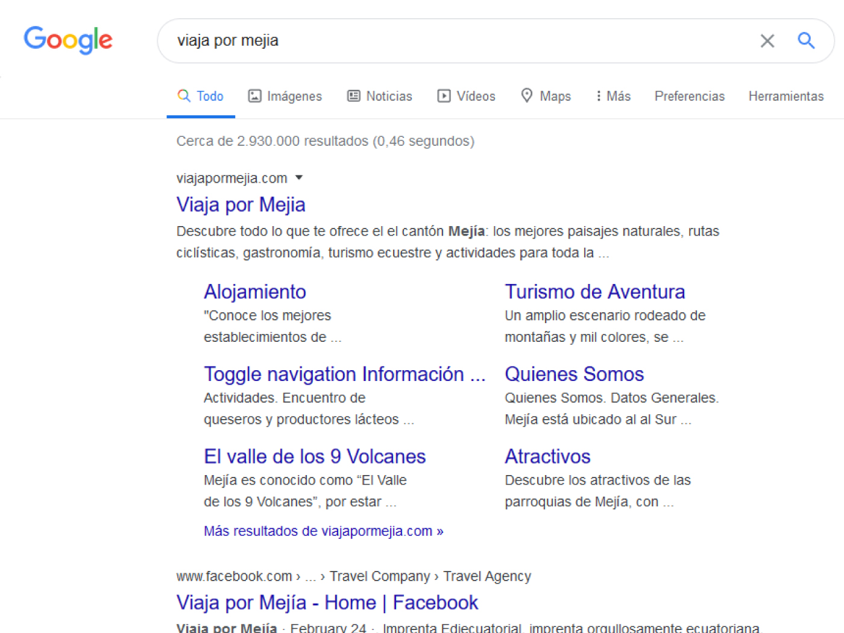
Task: Switch to the Imágenes tab
Action: click(x=285, y=96)
